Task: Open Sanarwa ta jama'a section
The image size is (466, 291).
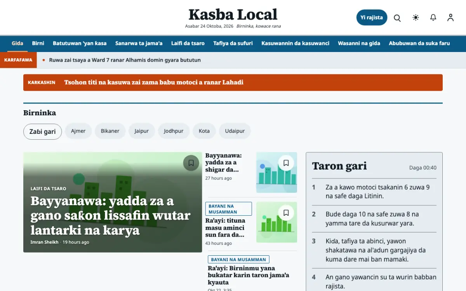Action: (139, 43)
